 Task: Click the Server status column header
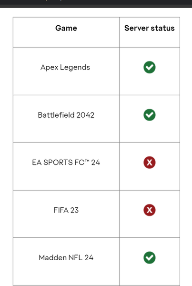[150, 32]
